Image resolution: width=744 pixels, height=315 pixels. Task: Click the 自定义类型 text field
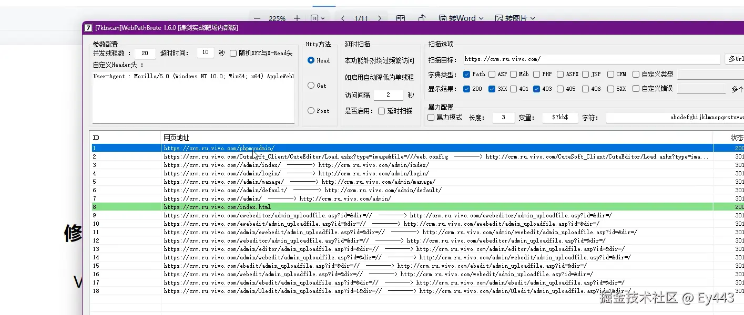[710, 74]
